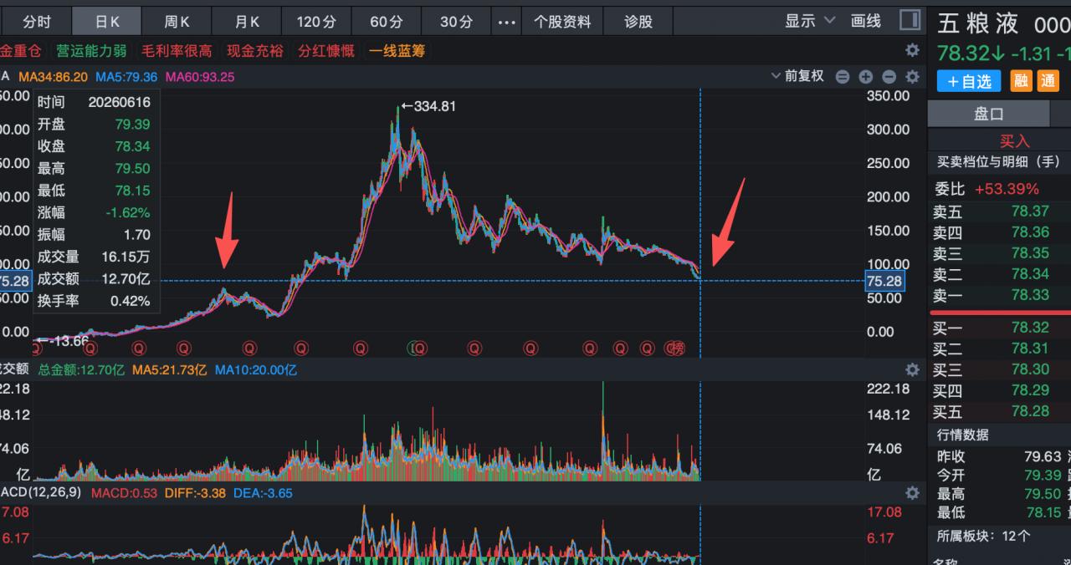Switch to the 分时 intraday tab
The image size is (1071, 565).
37,22
